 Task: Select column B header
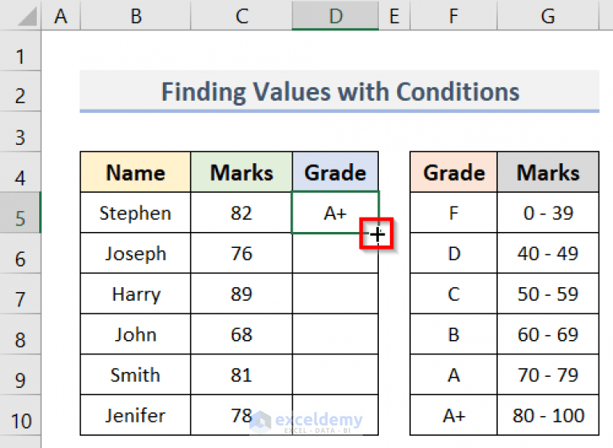click(136, 16)
